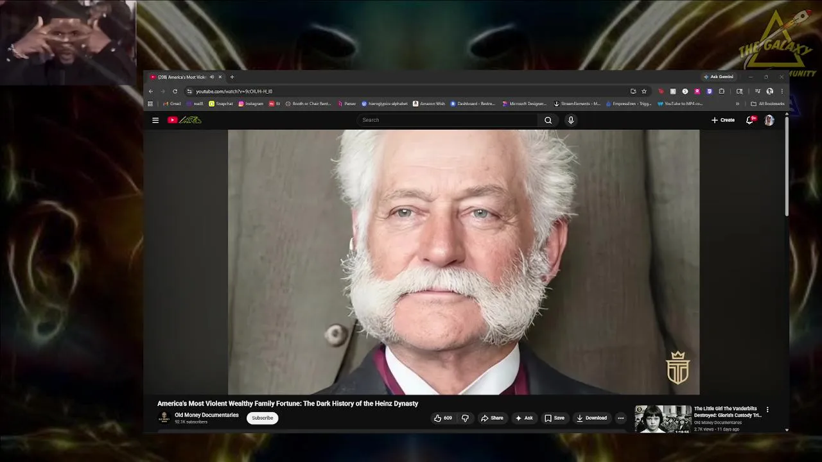
Task: Click Ask Gemini button
Action: click(718, 77)
